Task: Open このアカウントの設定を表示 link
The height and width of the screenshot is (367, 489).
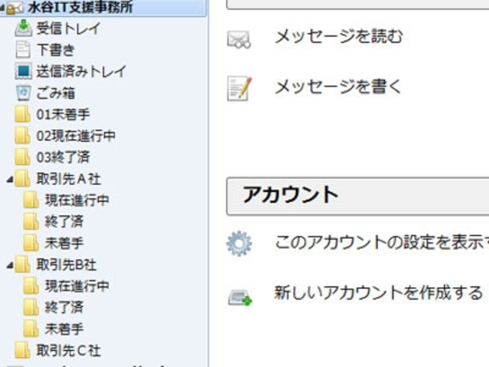Action: coord(381,243)
